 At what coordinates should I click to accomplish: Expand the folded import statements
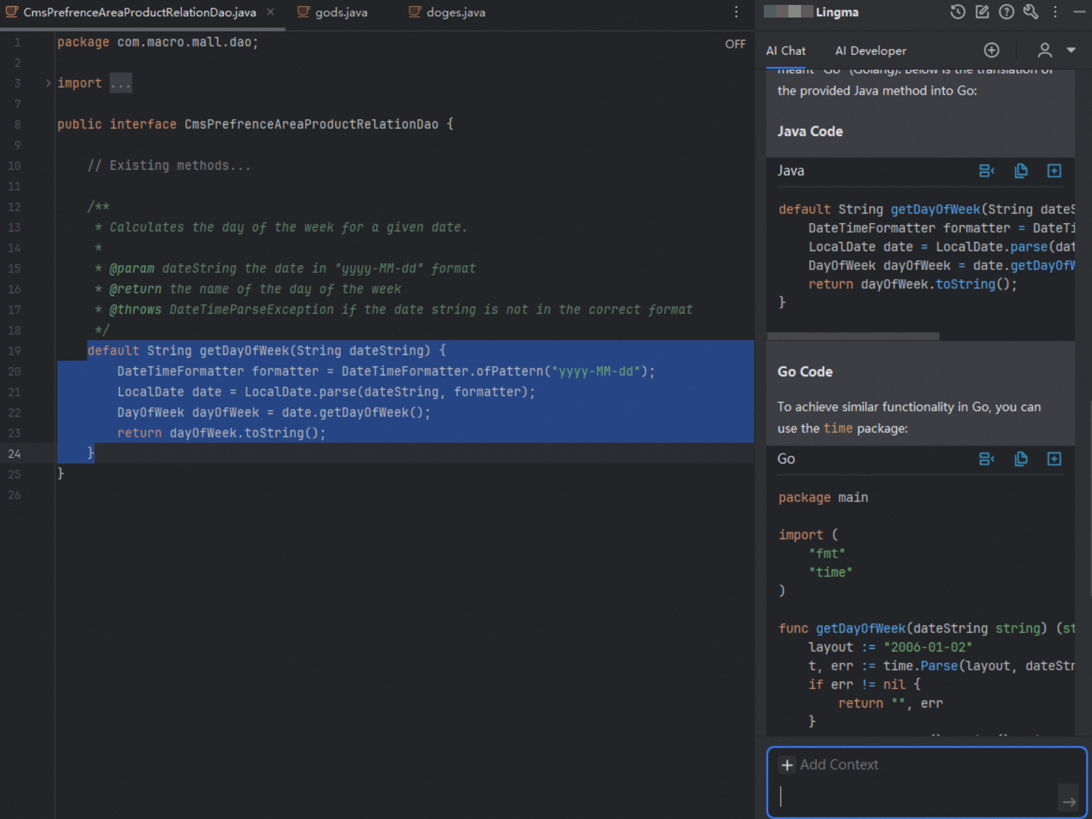click(x=48, y=83)
